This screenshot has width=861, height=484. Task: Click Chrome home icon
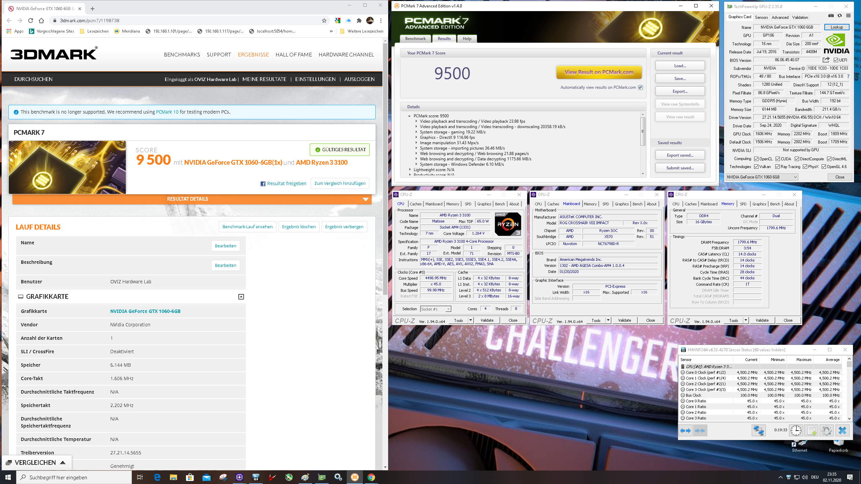point(41,21)
